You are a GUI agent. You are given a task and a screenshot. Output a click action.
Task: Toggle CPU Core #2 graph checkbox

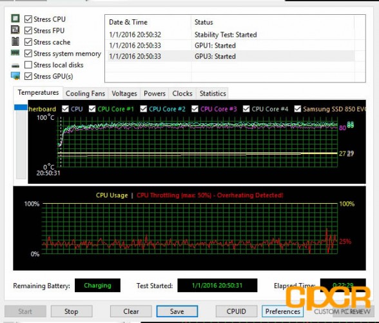(144, 109)
